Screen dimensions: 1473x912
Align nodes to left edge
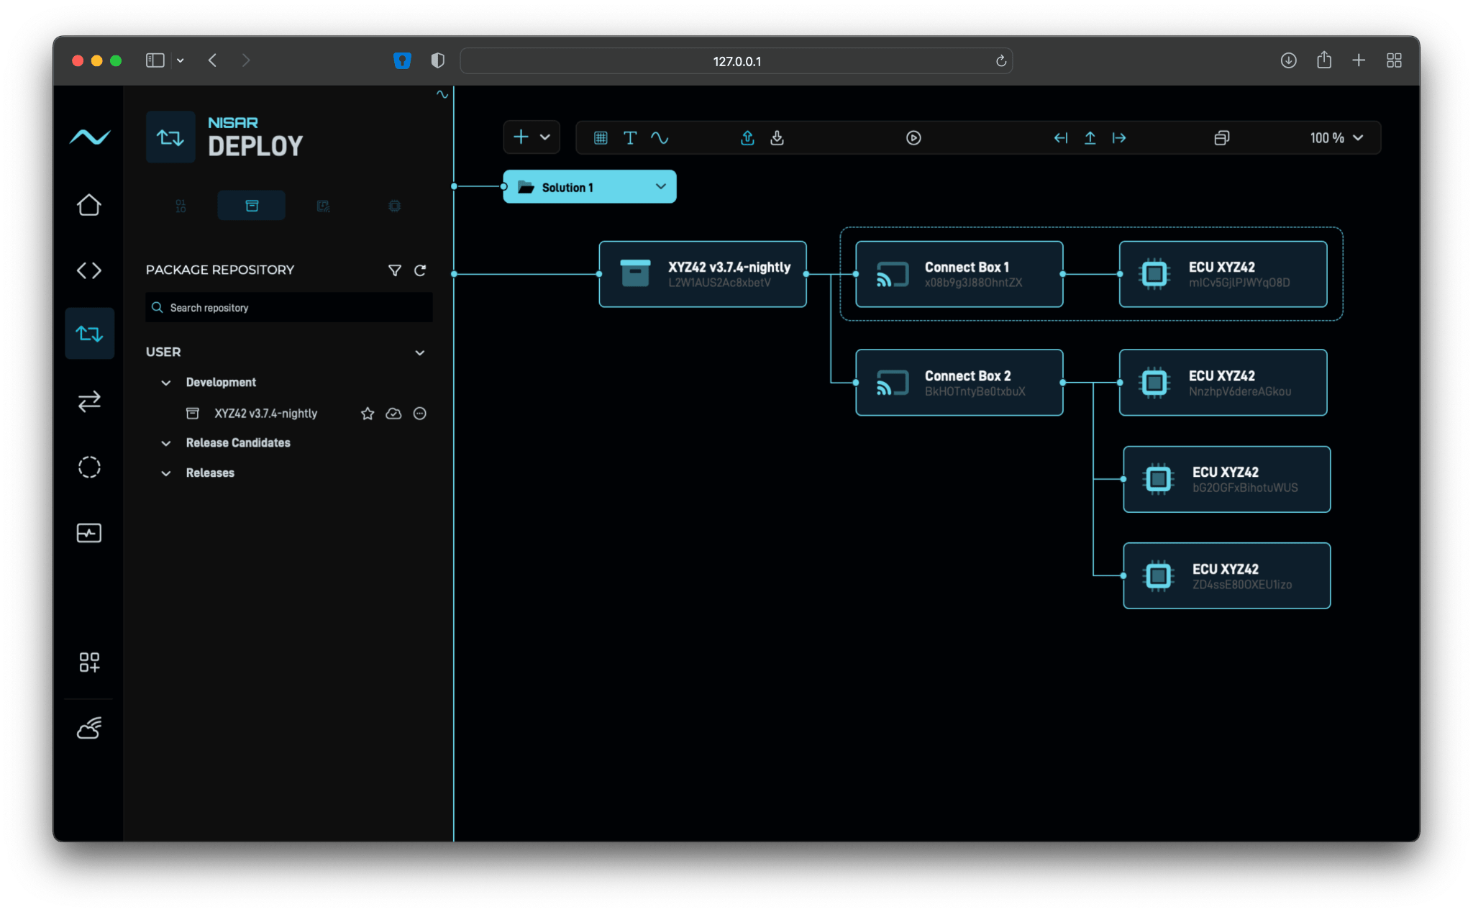(1060, 138)
